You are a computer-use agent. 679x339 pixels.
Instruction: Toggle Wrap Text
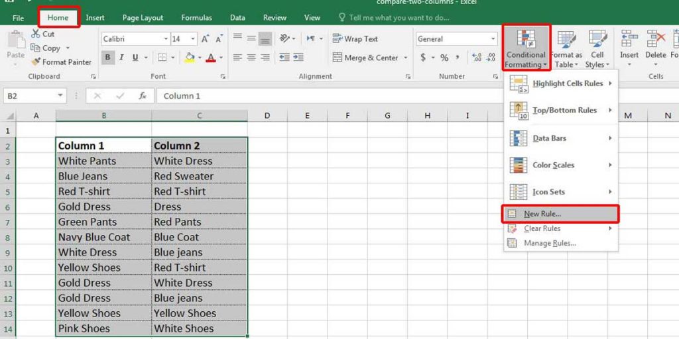[355, 39]
